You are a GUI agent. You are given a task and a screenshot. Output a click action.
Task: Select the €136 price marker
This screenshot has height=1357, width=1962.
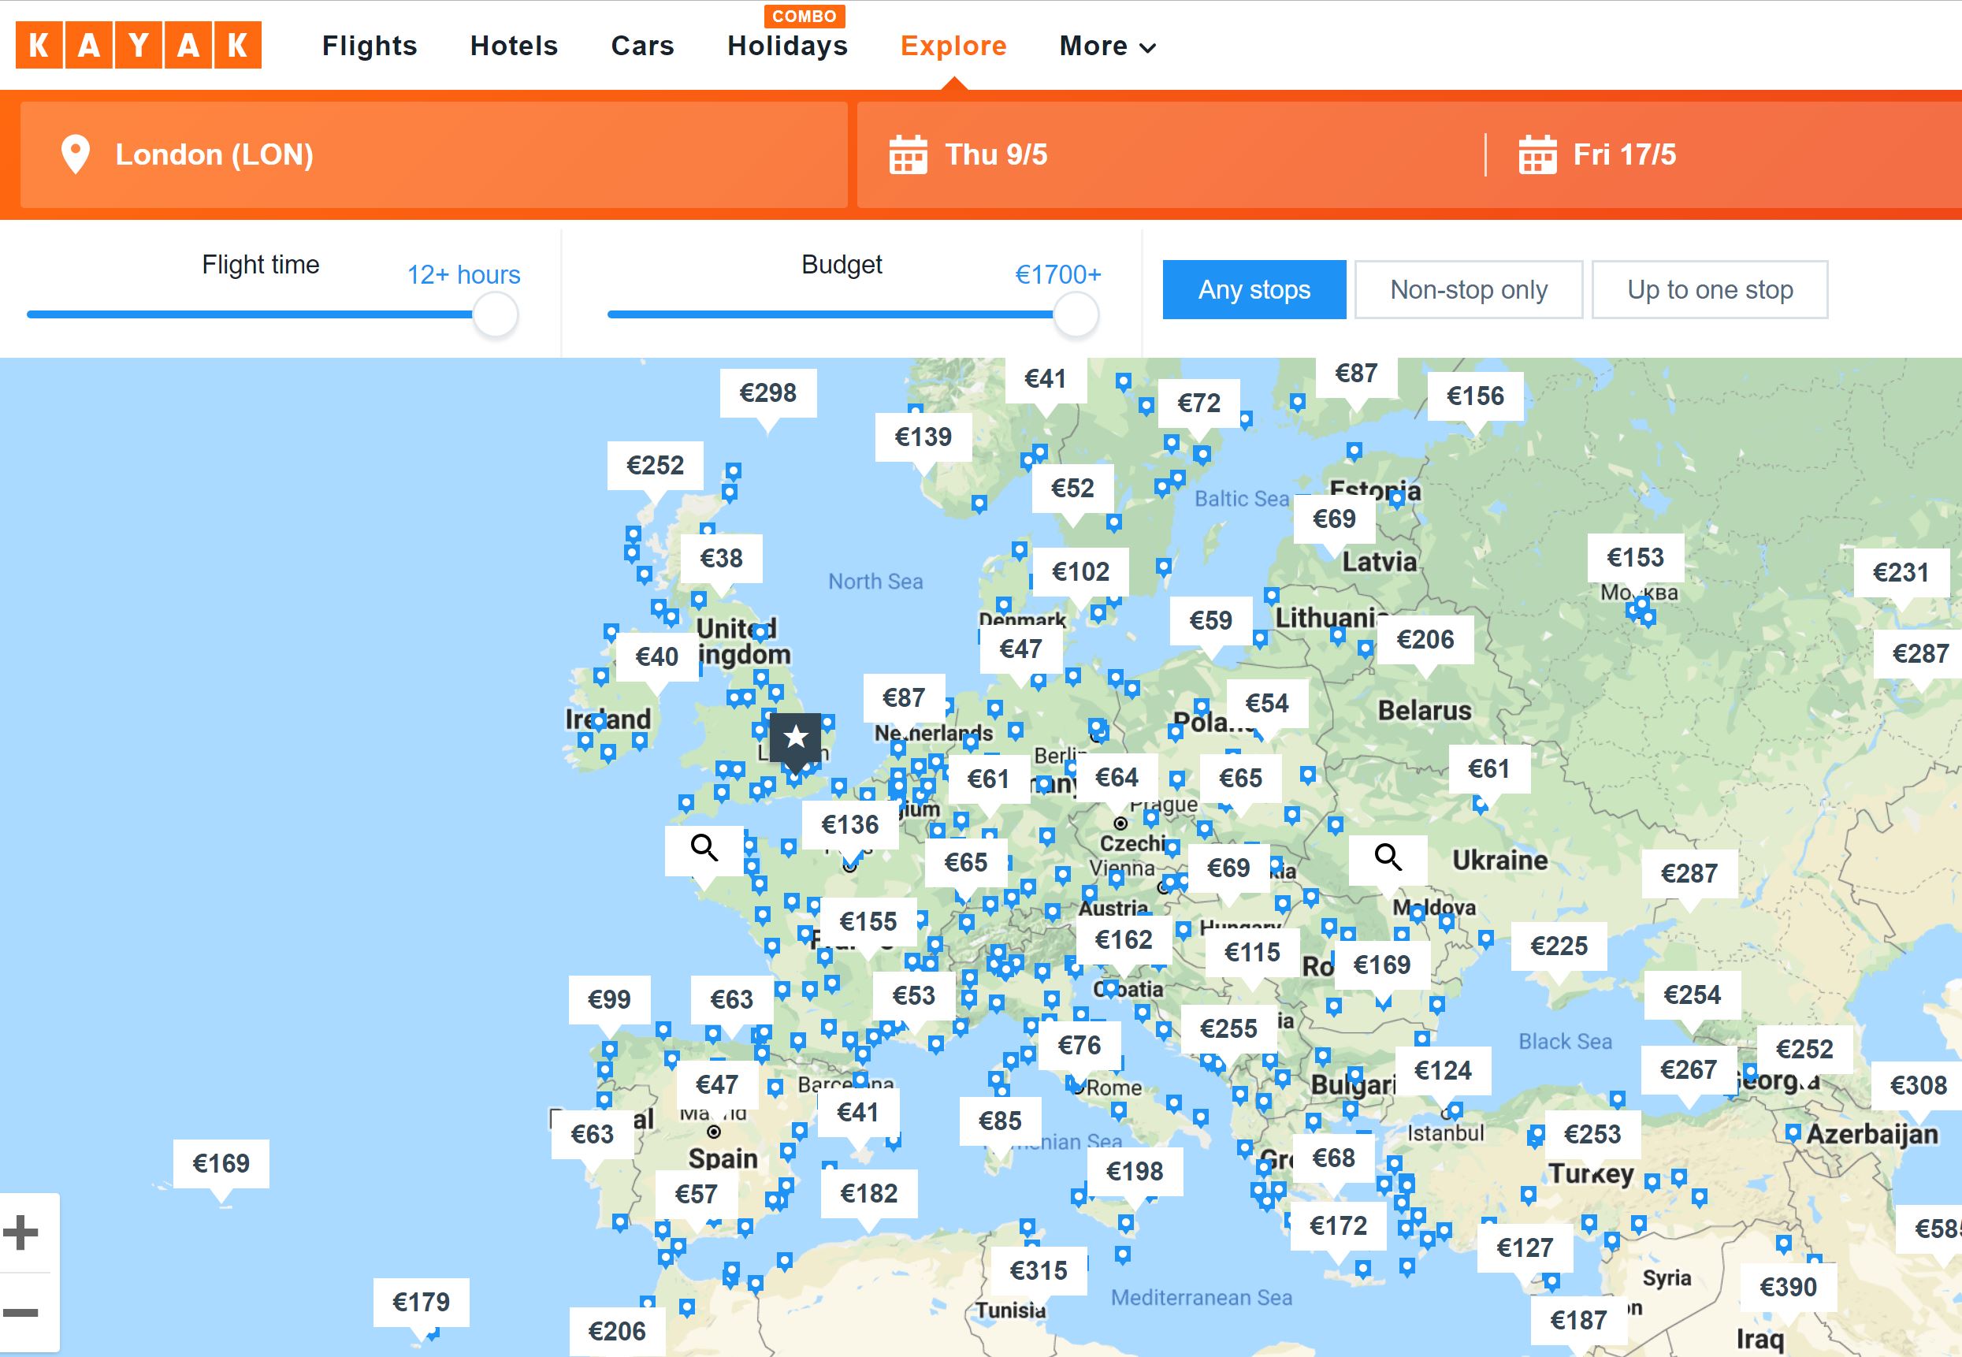coord(850,824)
